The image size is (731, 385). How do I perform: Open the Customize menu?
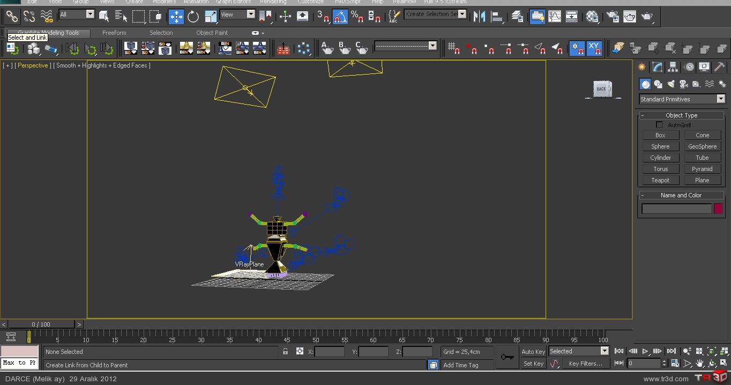311,2
